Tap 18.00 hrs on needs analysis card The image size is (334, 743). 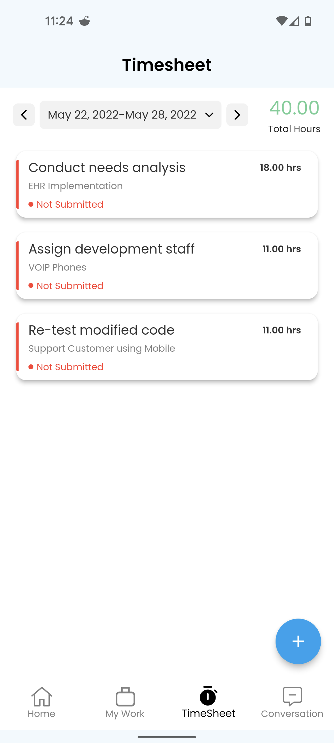280,167
